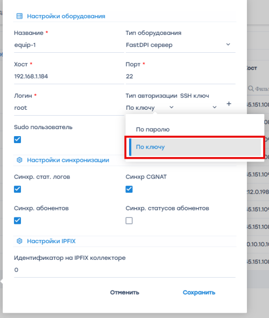Image resolution: width=269 pixels, height=318 pixels.
Task: Toggle the Синхр. стат. логов checkbox
Action: click(17, 189)
